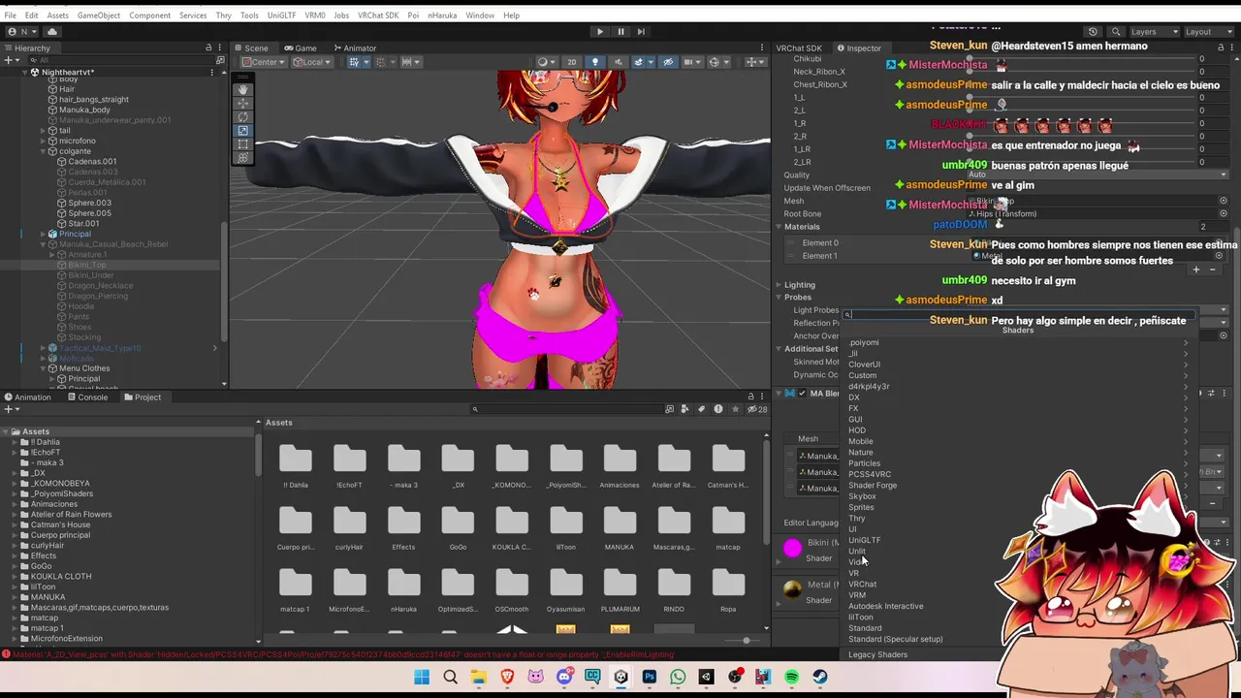The height and width of the screenshot is (698, 1241).
Task: Switch to the Game tab
Action: [x=301, y=48]
